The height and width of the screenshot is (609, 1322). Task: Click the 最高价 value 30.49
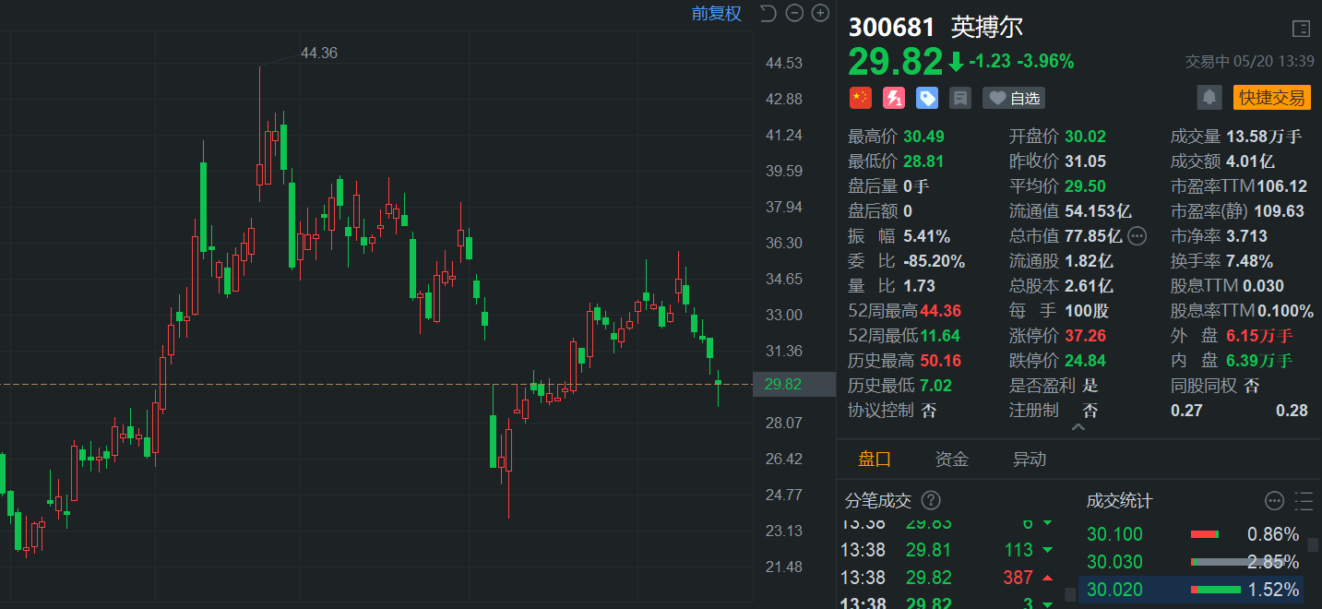[x=923, y=137]
